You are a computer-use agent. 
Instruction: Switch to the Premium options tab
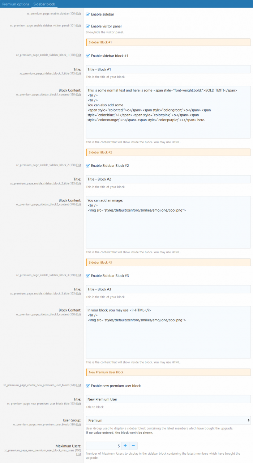16,4
